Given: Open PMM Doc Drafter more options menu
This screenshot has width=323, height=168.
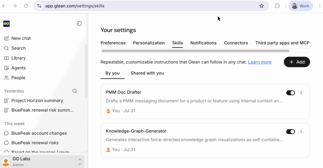Looking at the screenshot, I should 301,93.
